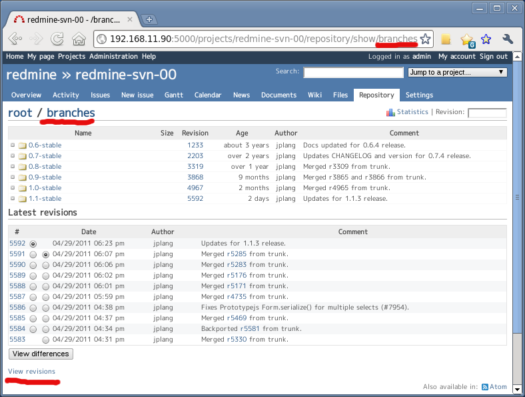Expand the 0.7-stable directory
525x397 pixels.
[13, 156]
